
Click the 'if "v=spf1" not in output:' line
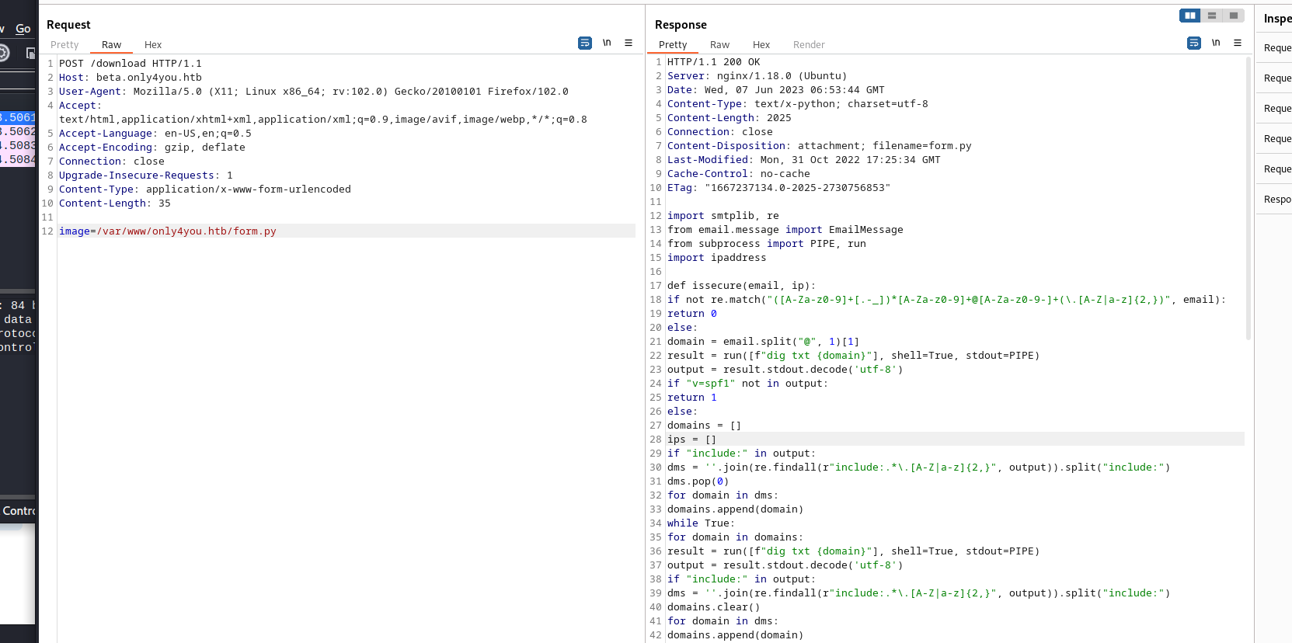coord(747,384)
